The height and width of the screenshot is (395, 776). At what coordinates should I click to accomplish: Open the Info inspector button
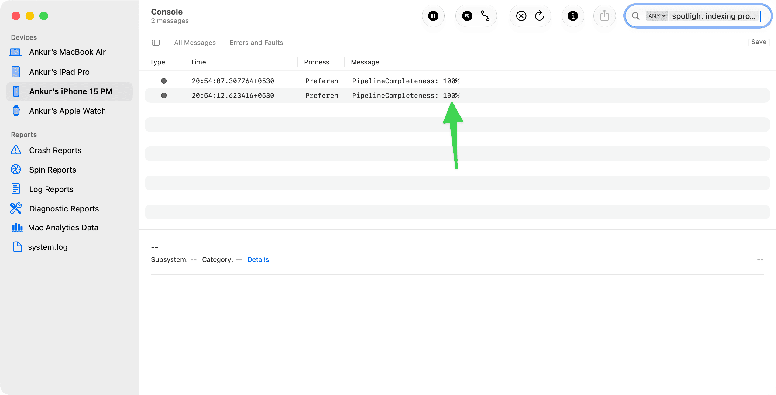point(573,16)
